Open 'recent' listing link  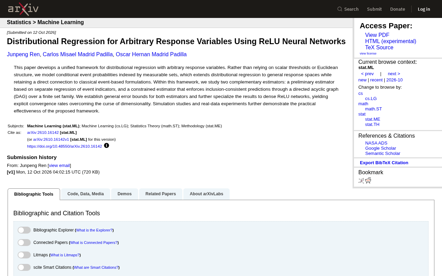pos(376,80)
